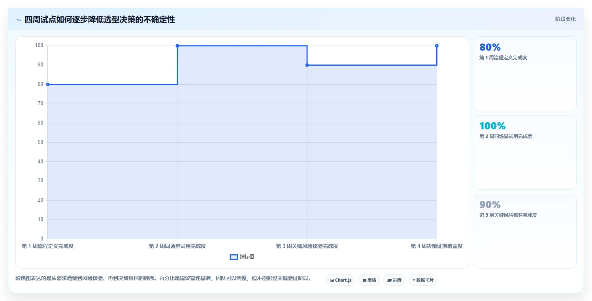Screen dimensions: 592x301
Task: Toggle the 指标值 legend item
Action: 242,257
